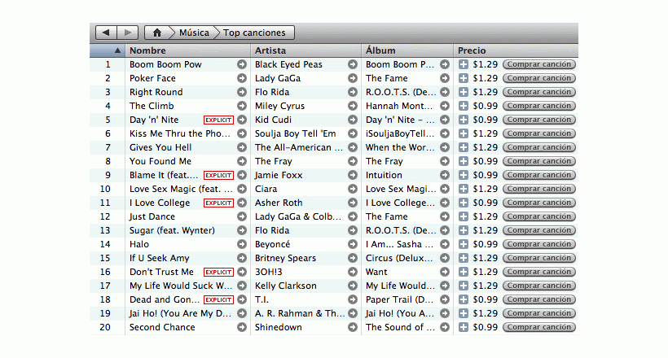Viewport: 668px width, 358px height.
Task: Open the artist arrow for Jamie Foxx
Action: [x=353, y=175]
